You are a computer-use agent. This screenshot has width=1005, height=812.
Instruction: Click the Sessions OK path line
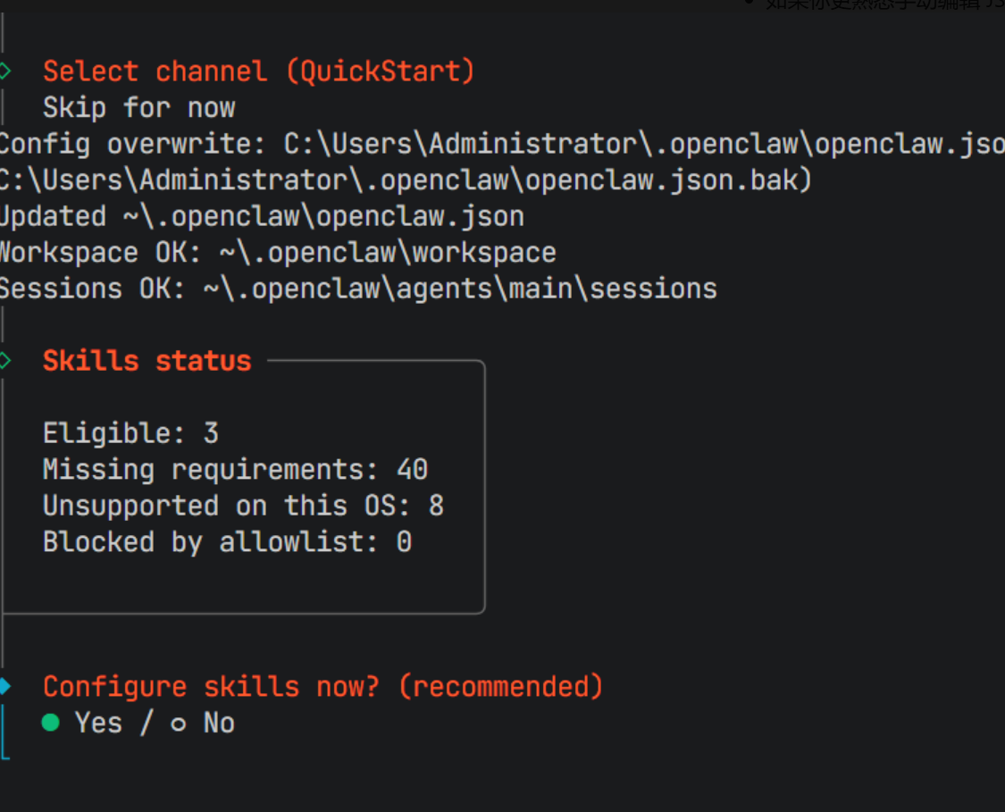coord(358,289)
